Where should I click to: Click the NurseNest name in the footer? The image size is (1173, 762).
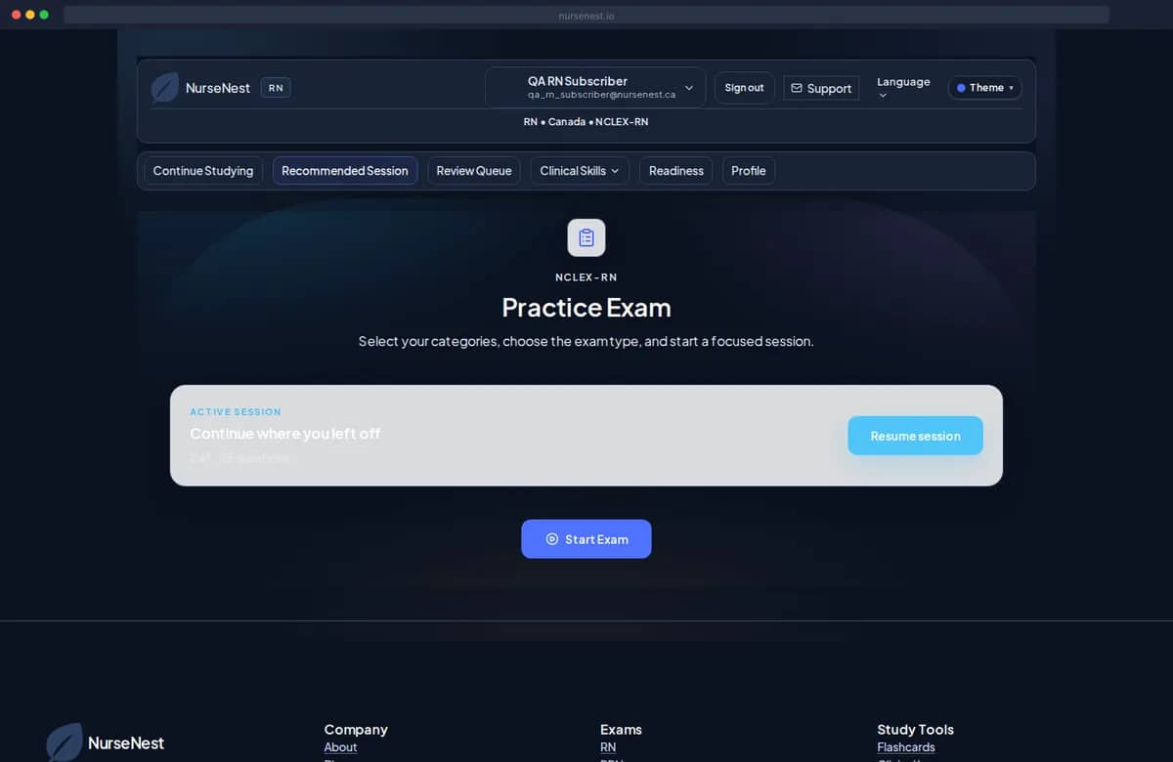click(126, 743)
